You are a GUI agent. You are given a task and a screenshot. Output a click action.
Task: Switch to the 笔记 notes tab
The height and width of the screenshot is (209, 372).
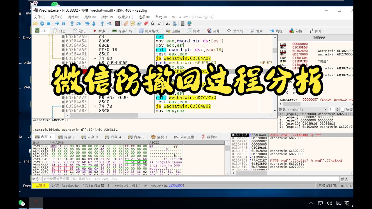tap(79, 31)
